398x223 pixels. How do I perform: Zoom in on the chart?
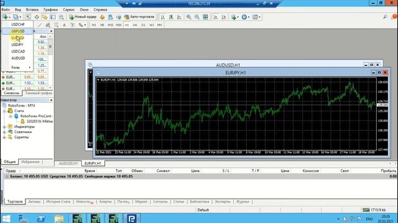point(188,17)
